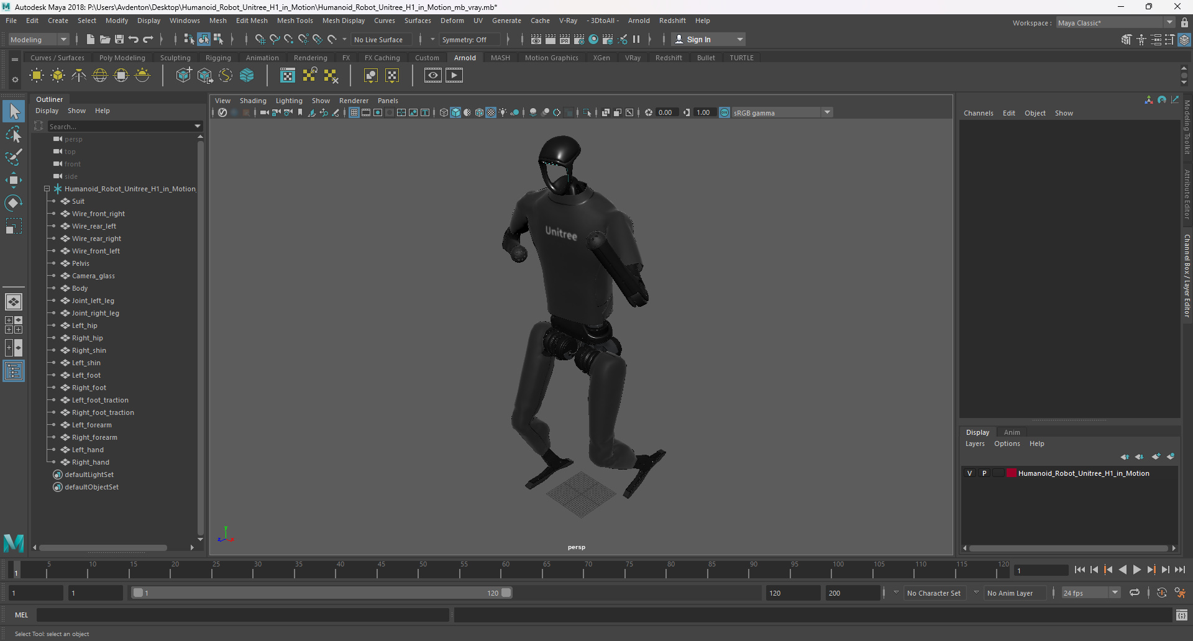Create an Arnold stand-in from the shelf

tap(183, 76)
